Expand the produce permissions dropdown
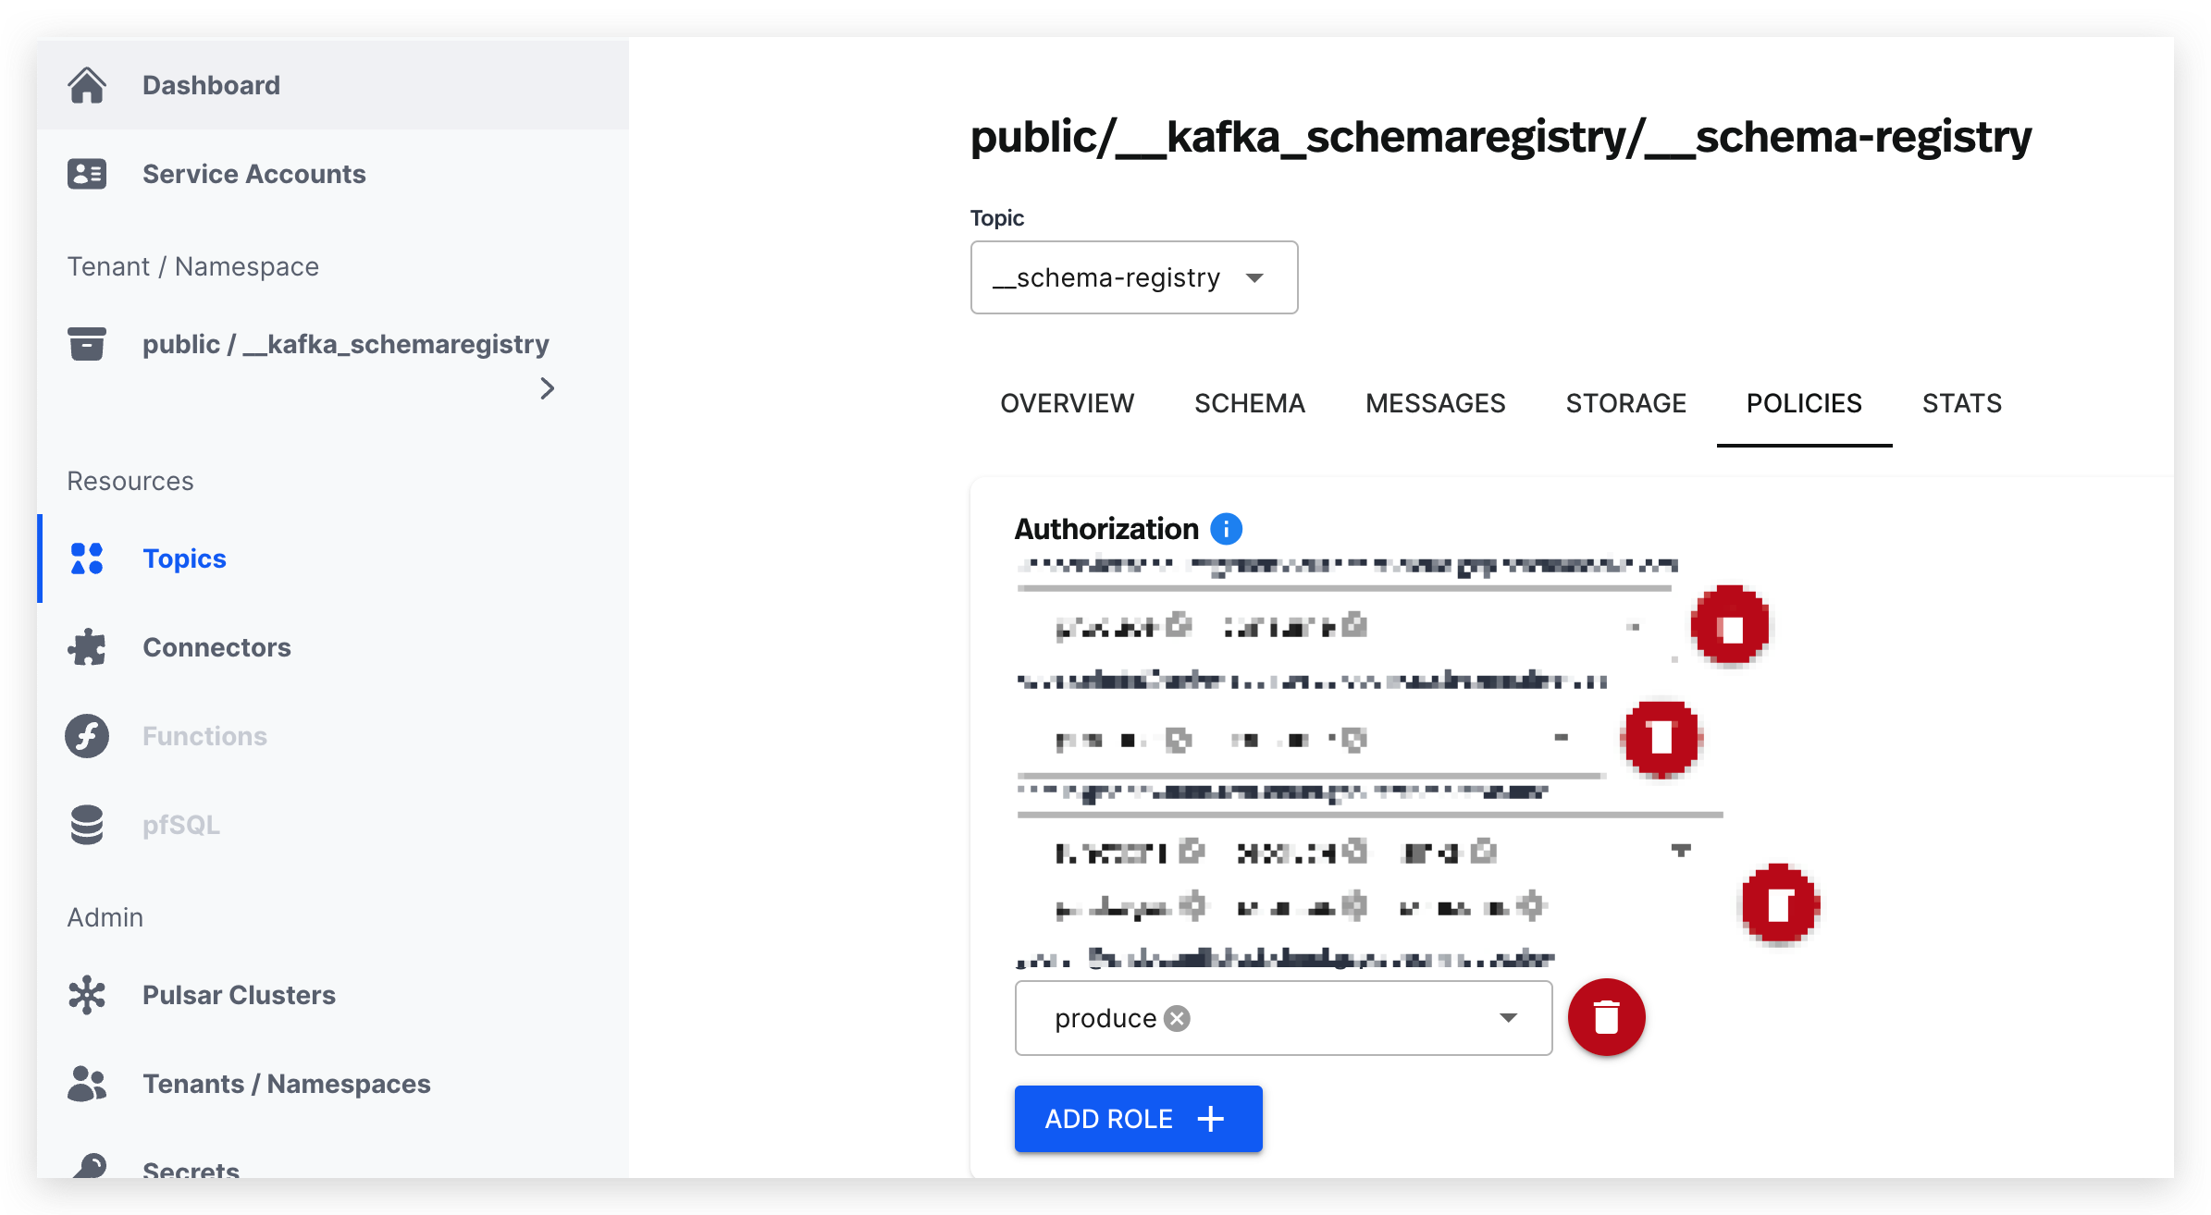 pyautogui.click(x=1509, y=1017)
